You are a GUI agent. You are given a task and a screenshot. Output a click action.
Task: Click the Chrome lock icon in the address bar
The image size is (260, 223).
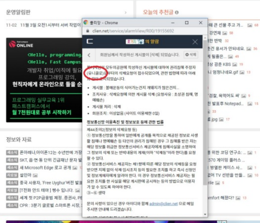pos(88,31)
